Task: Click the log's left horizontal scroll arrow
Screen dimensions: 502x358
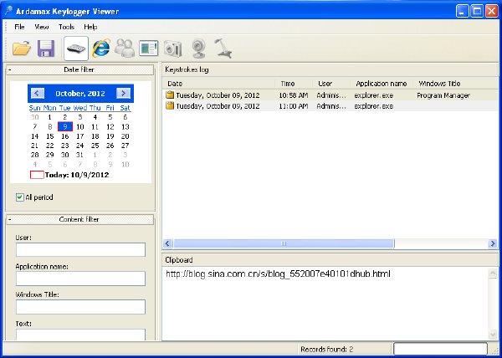Action: pos(167,243)
